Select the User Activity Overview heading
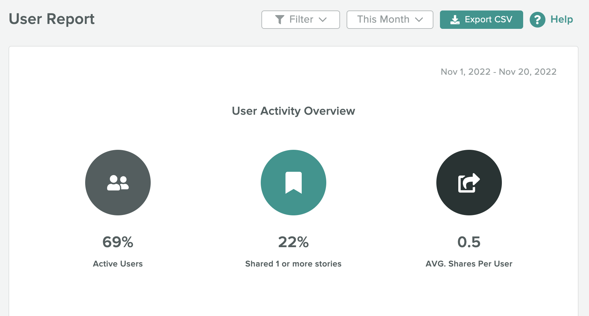This screenshot has height=316, width=589. pyautogui.click(x=293, y=111)
